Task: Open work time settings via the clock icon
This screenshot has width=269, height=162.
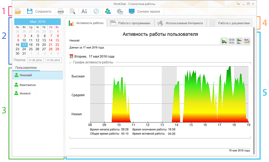Action: 96,11
